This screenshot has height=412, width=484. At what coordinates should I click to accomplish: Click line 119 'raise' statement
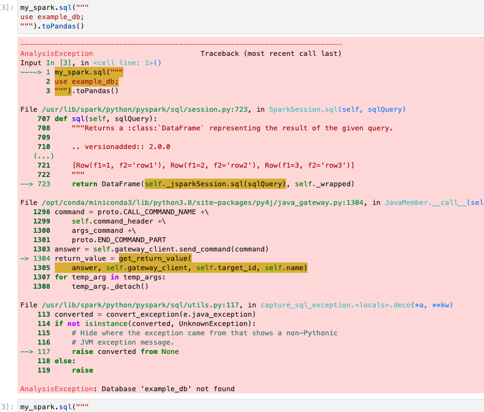coord(82,370)
